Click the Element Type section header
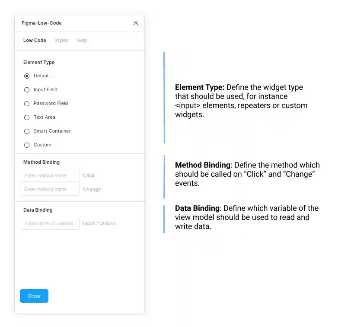The height and width of the screenshot is (327, 354). 39,62
